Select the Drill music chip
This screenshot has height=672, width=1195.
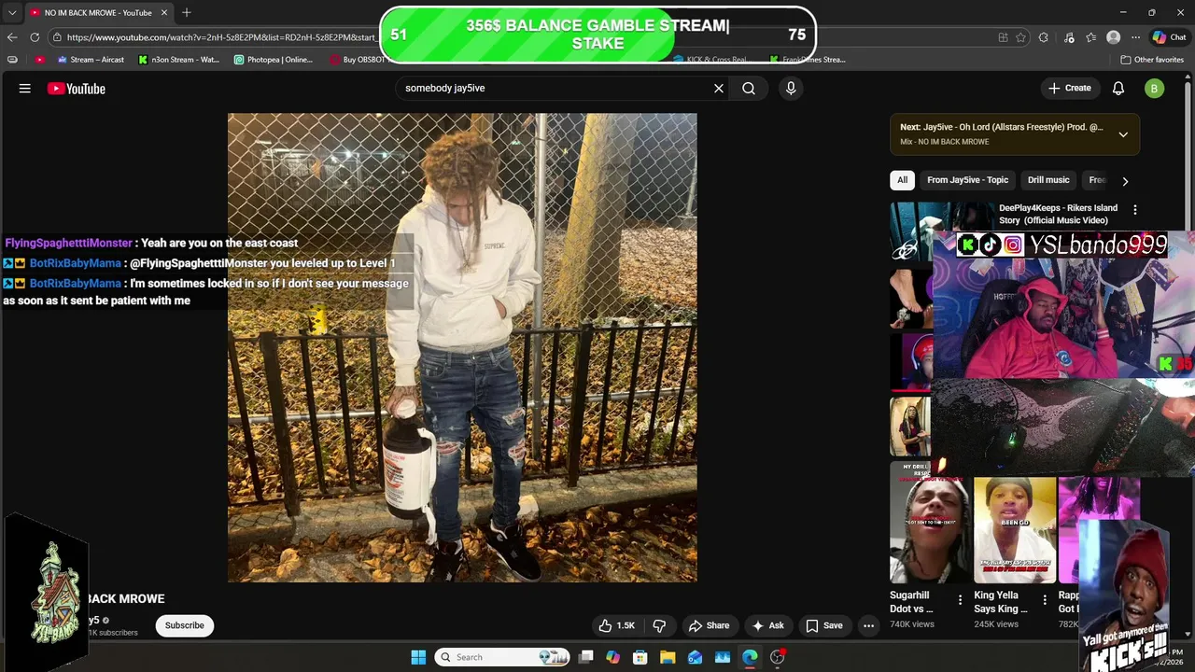1048,180
